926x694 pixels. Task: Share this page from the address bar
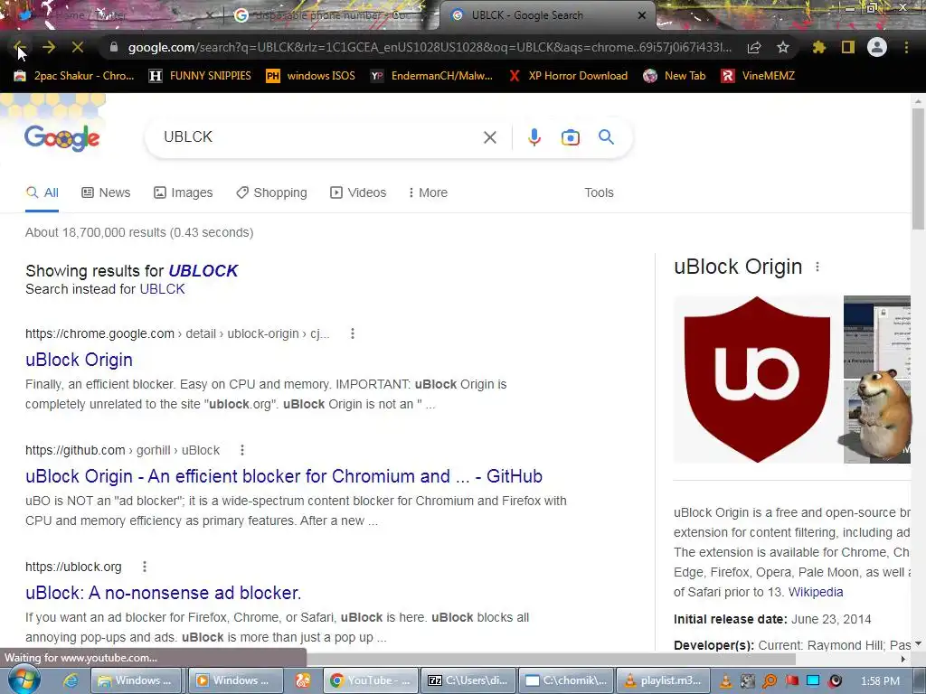click(754, 47)
